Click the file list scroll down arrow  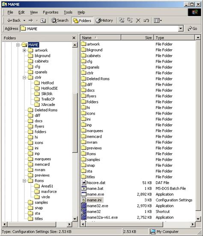198,219
